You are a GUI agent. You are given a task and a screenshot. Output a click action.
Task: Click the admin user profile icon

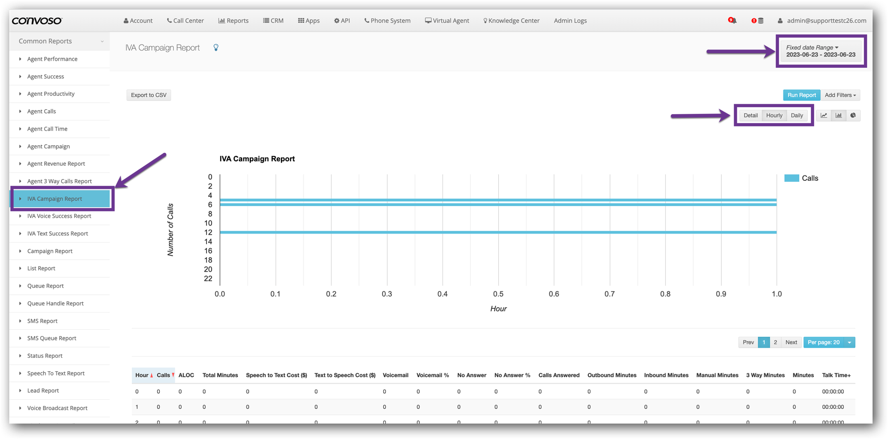(x=780, y=21)
